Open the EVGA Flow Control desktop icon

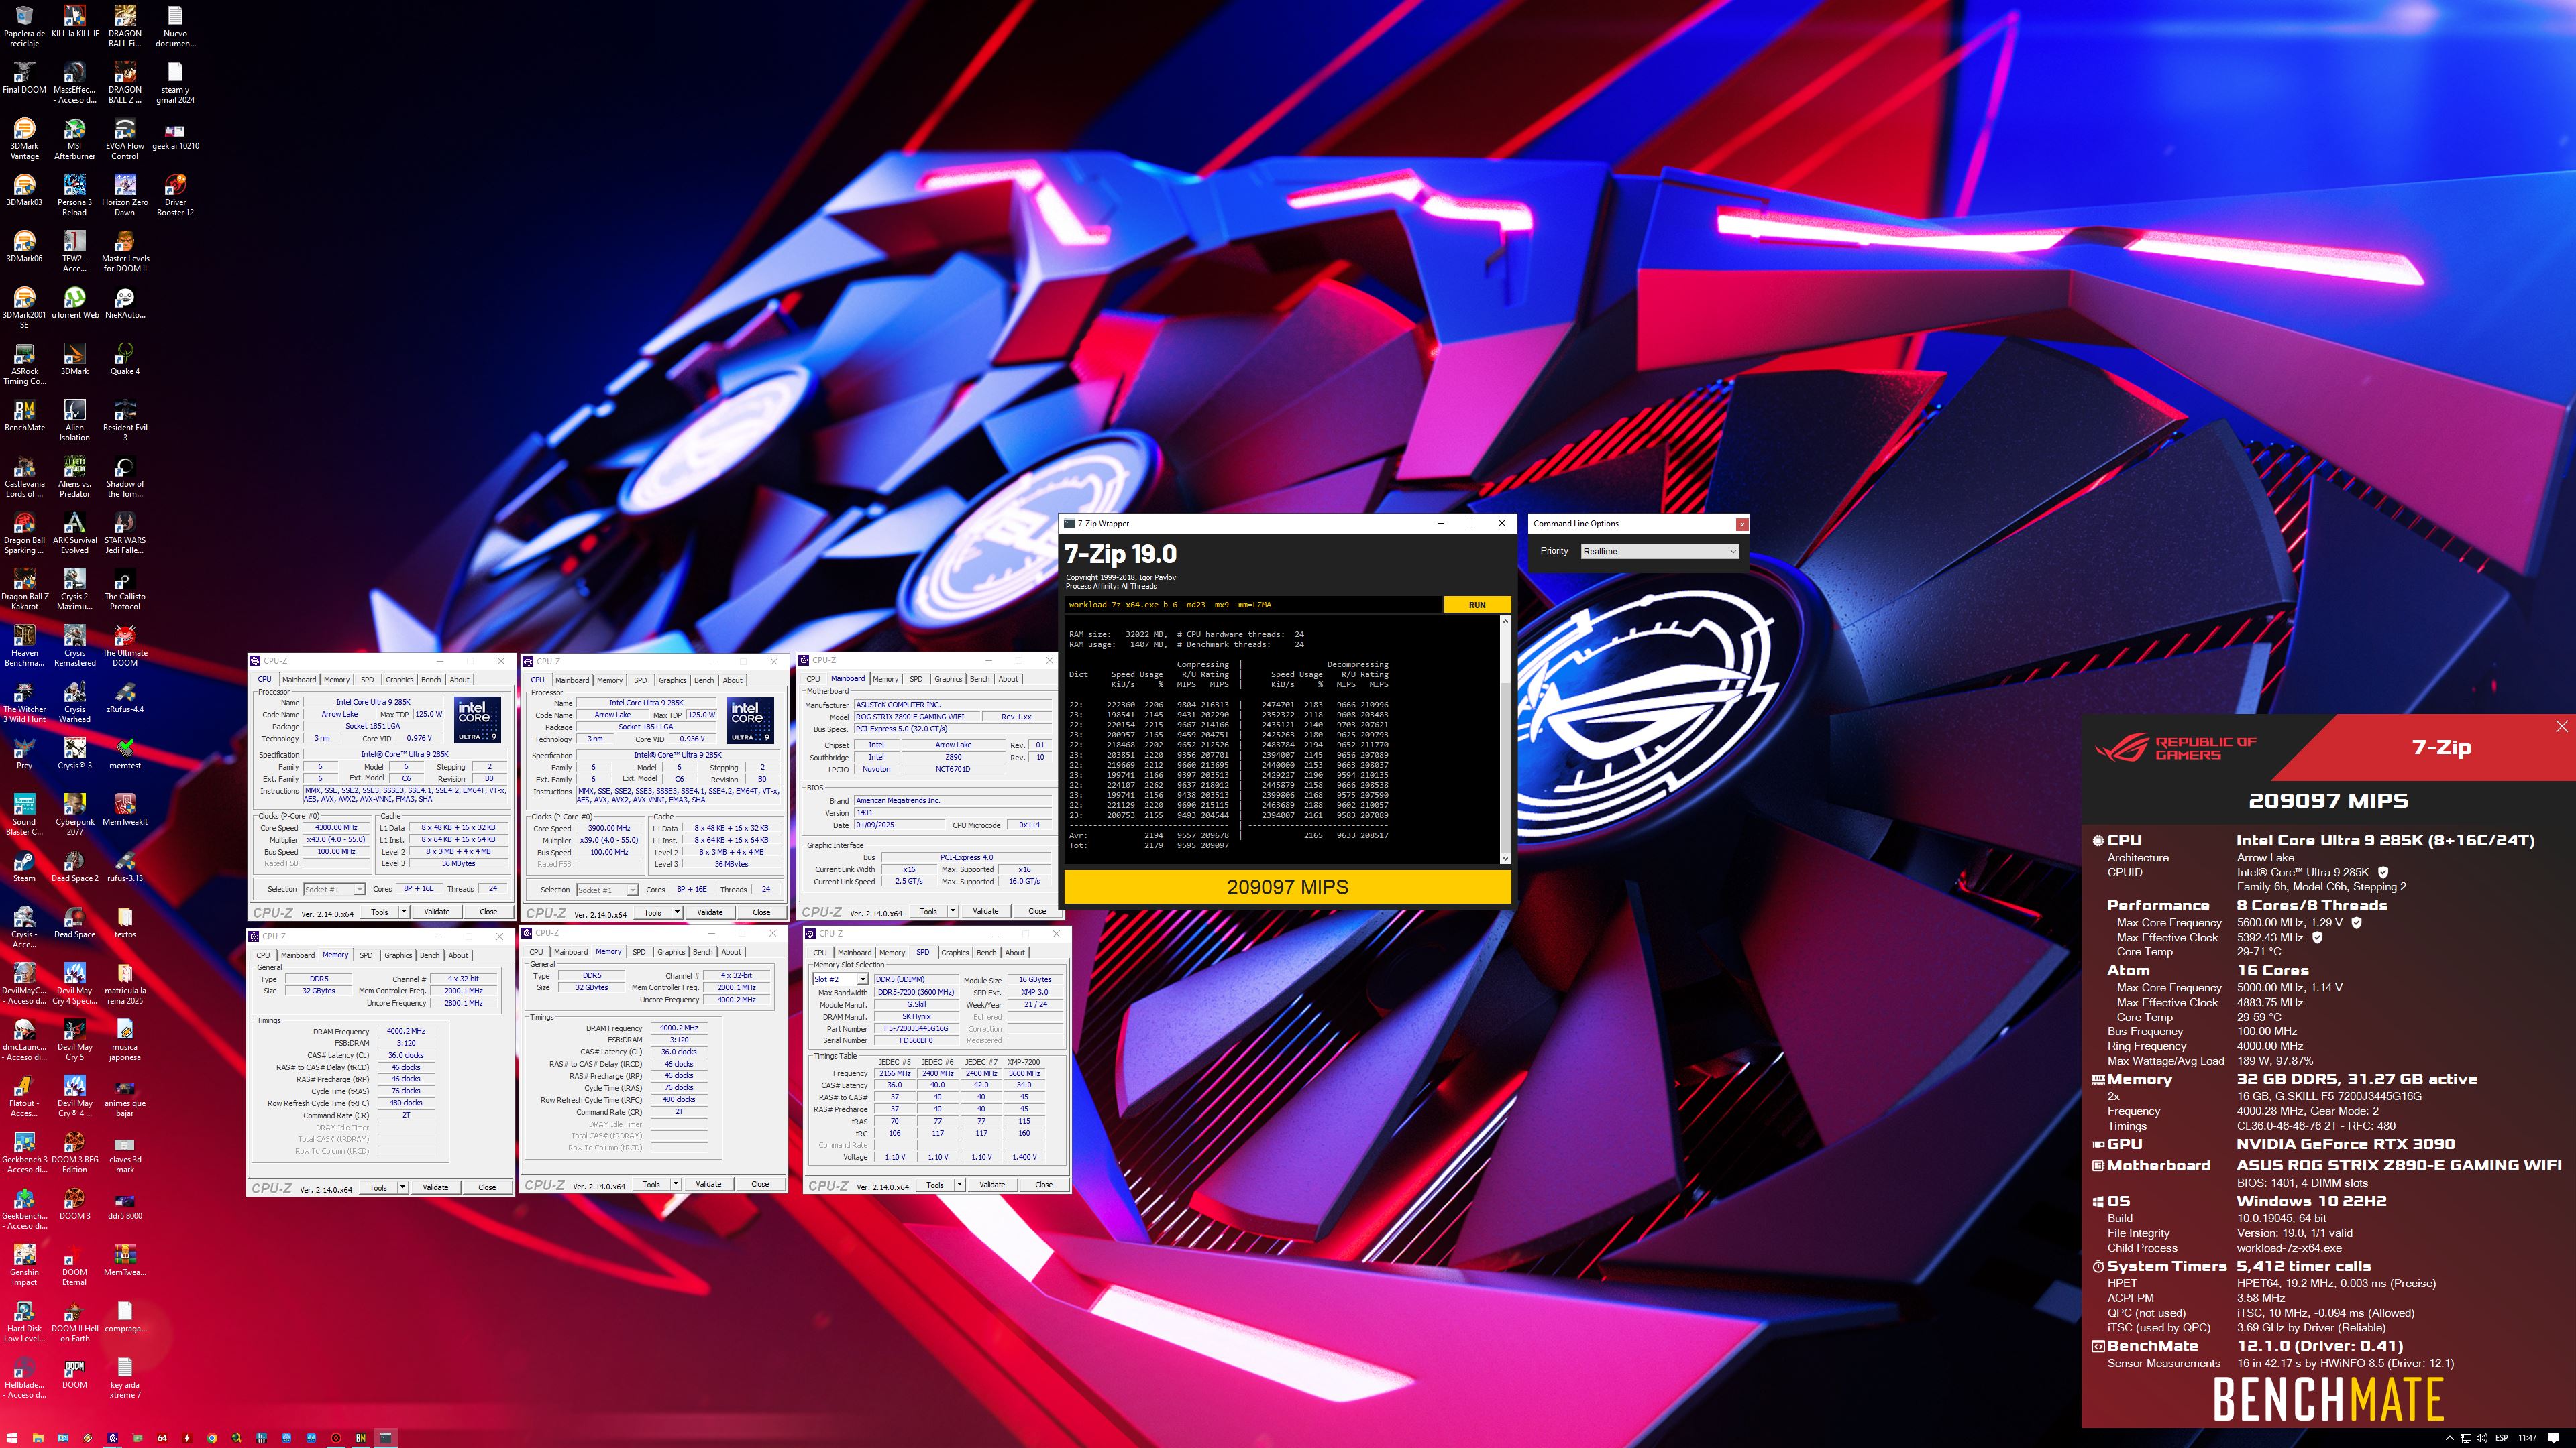pos(124,138)
